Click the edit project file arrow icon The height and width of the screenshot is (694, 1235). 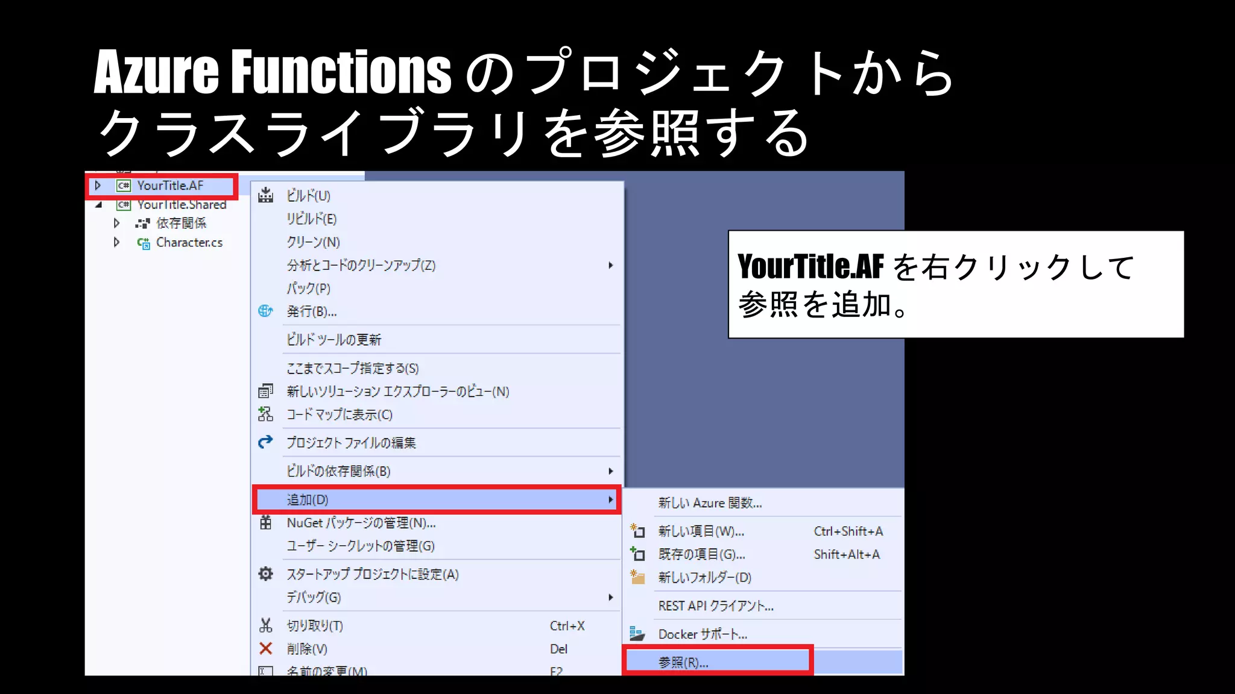tap(265, 442)
